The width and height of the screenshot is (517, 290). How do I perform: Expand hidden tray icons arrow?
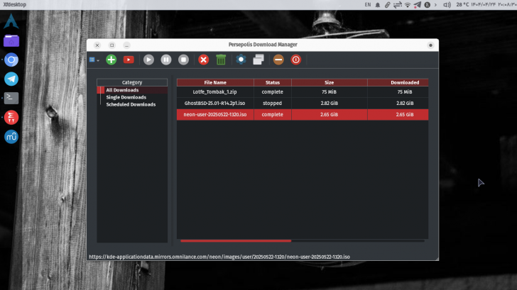[x=435, y=4]
